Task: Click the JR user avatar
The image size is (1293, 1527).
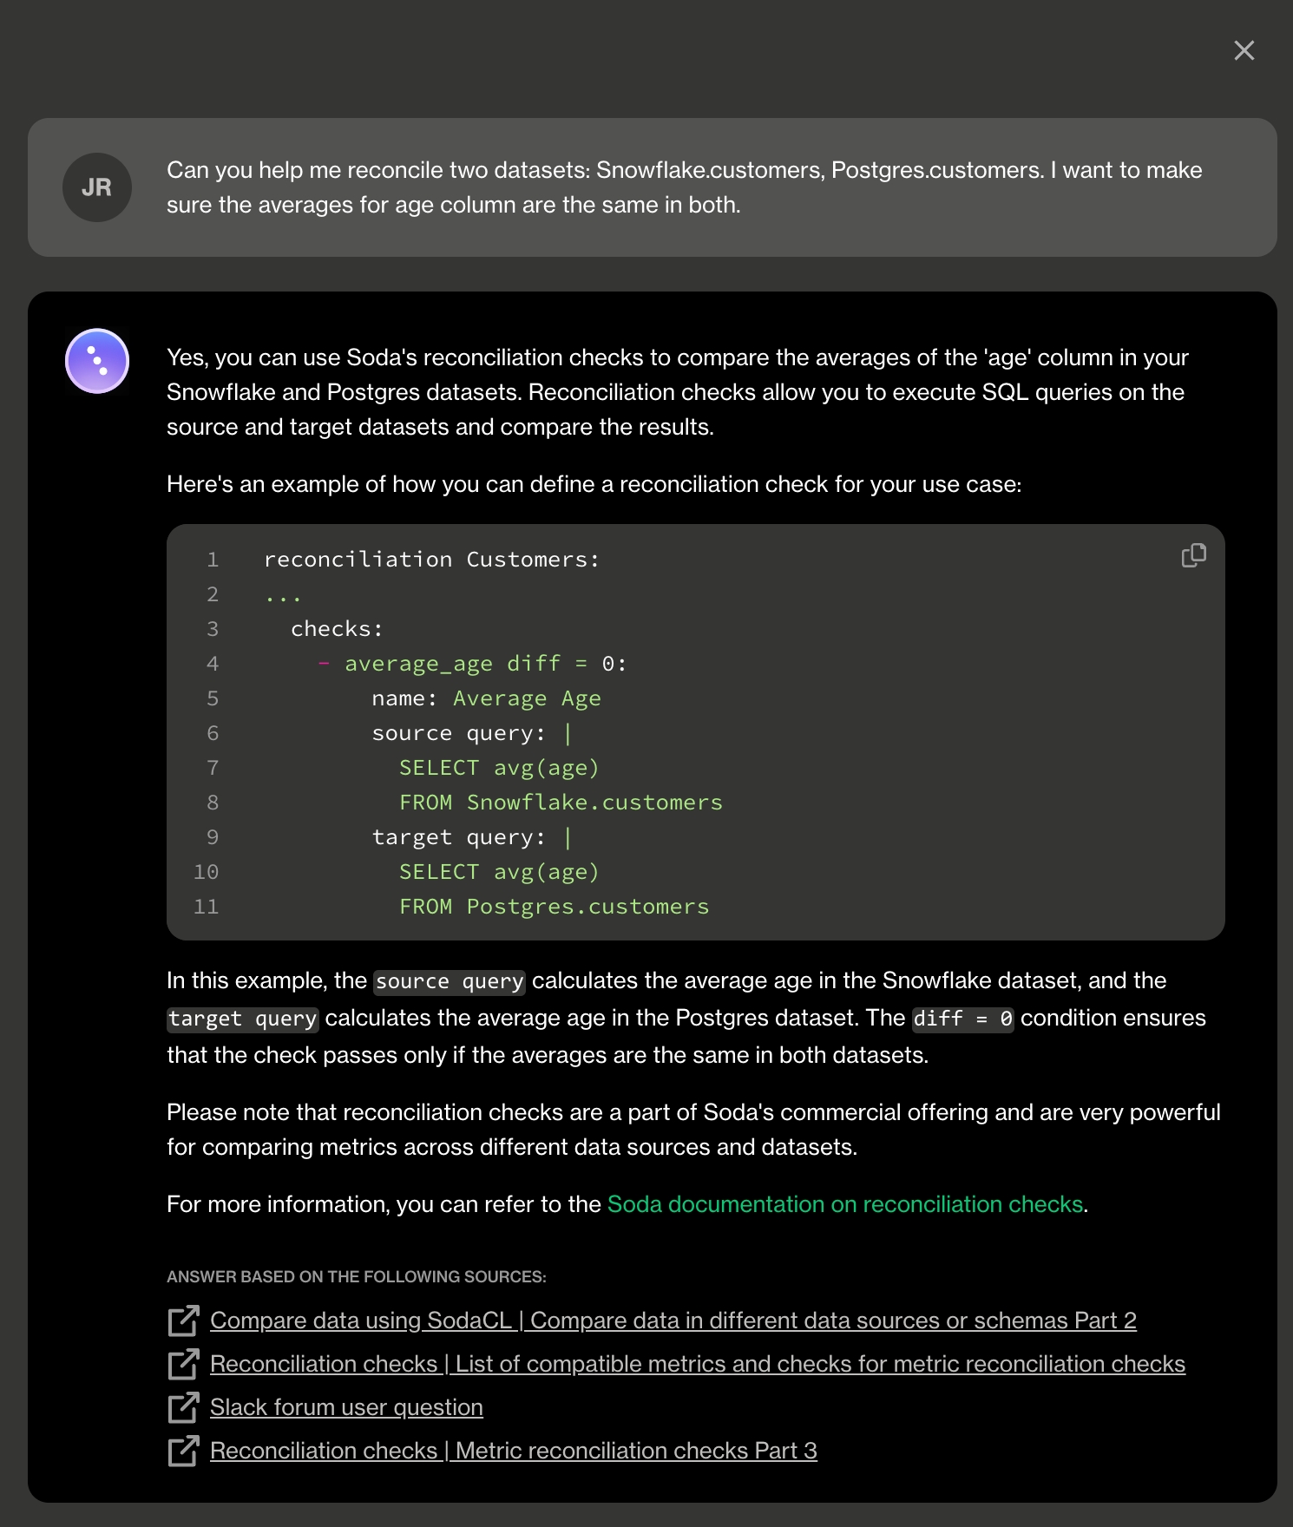Action: tap(97, 187)
